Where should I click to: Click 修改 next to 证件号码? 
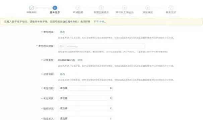point(62,74)
